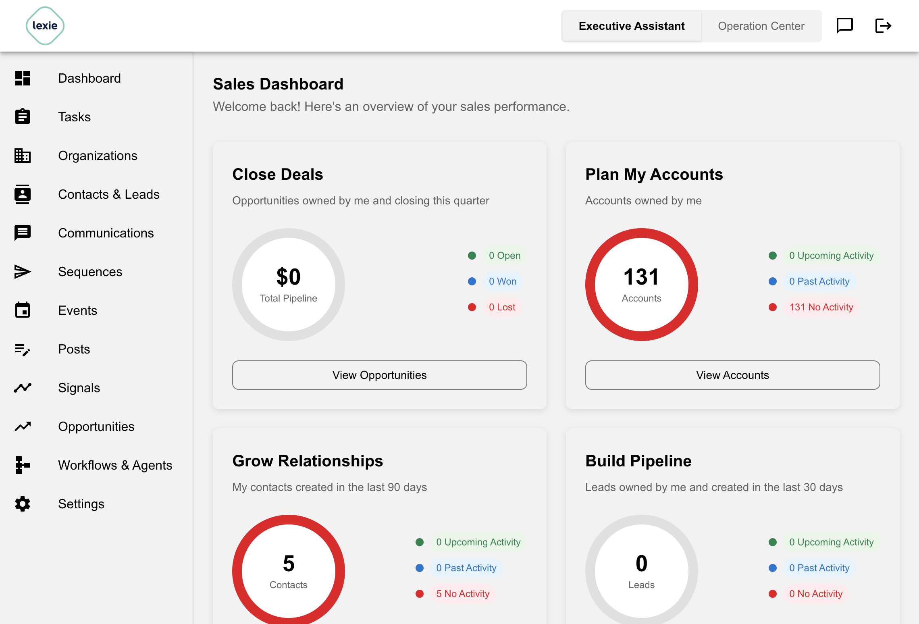The image size is (919, 624).
Task: Click the Settings gear icon
Action: click(x=23, y=504)
